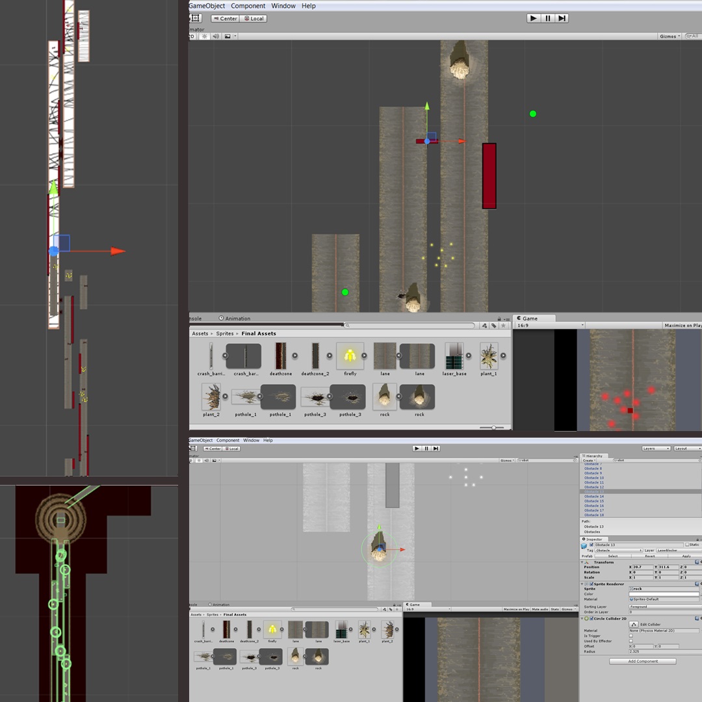Toggle scene lighting sun icon in upper Scene view

[x=205, y=36]
